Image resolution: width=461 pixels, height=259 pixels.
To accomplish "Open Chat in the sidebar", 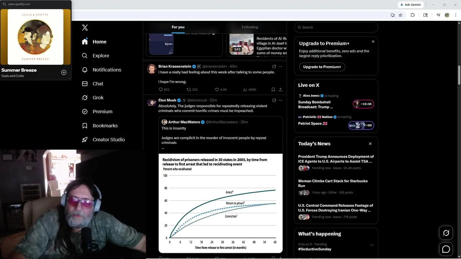I will (x=93, y=83).
